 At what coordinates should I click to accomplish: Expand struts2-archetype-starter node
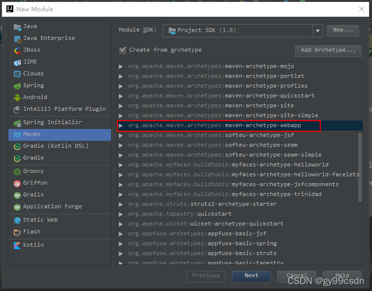pyautogui.click(x=121, y=204)
